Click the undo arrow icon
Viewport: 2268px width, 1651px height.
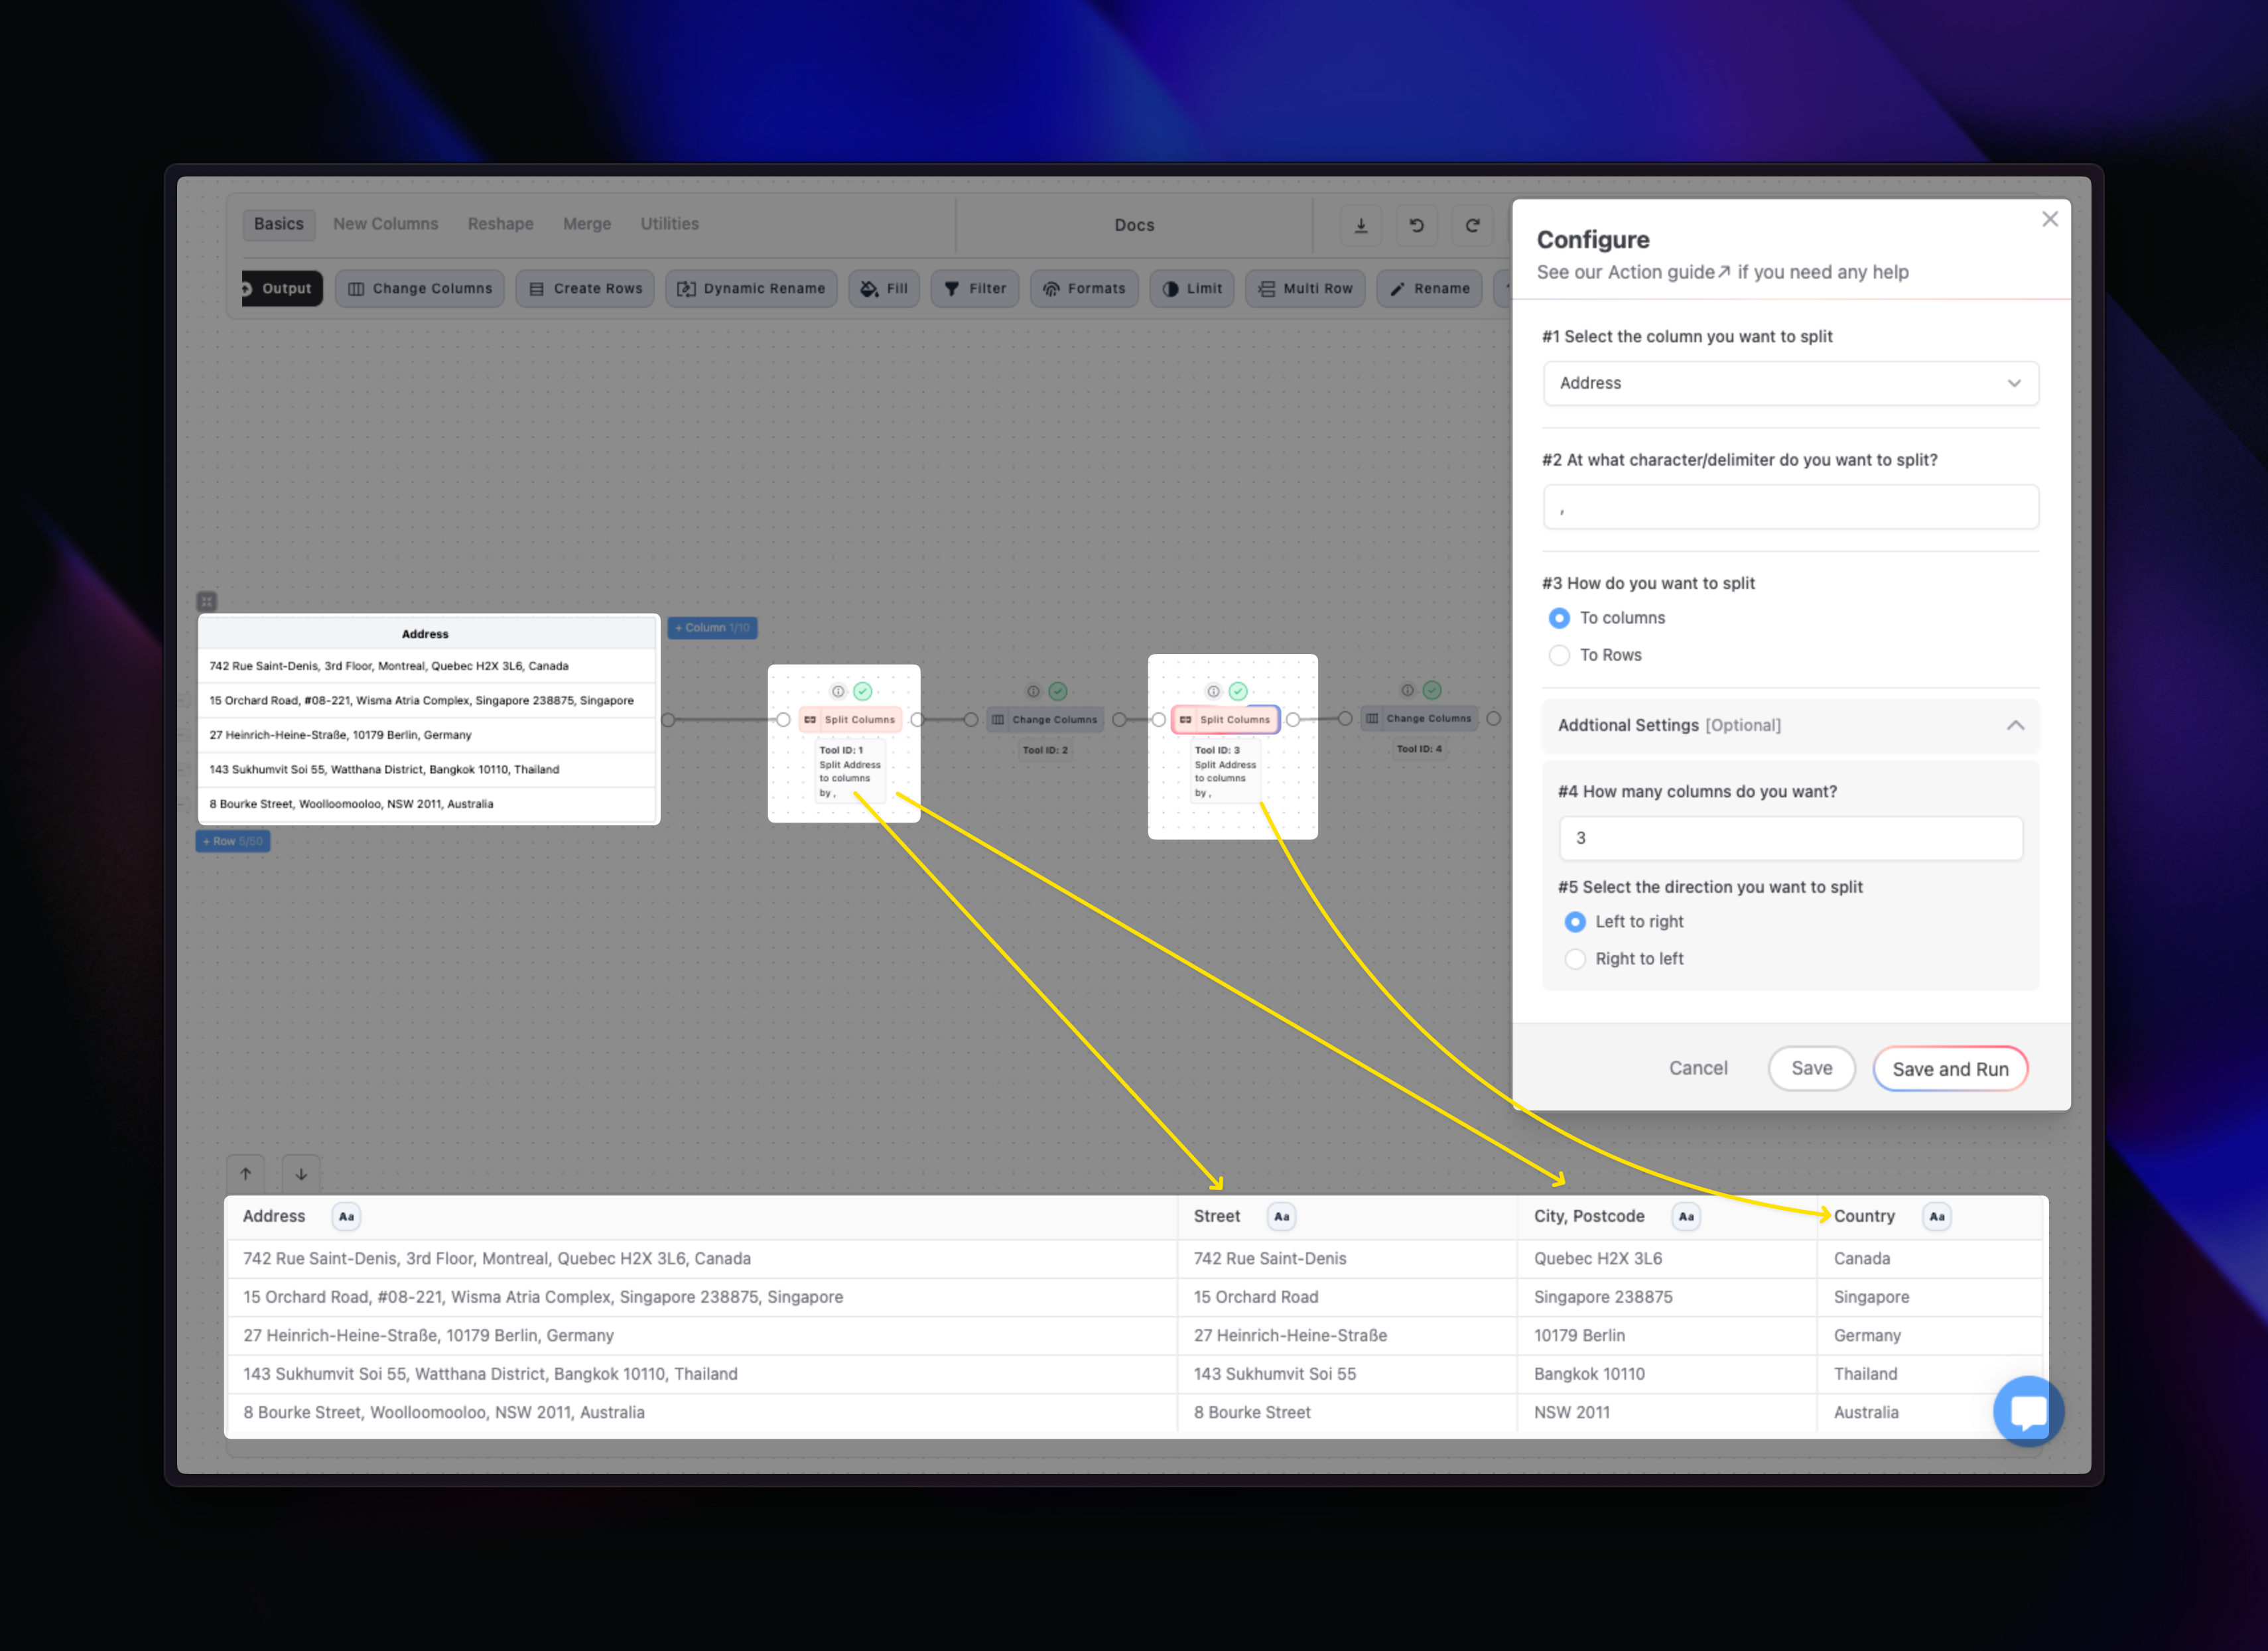coord(1416,226)
